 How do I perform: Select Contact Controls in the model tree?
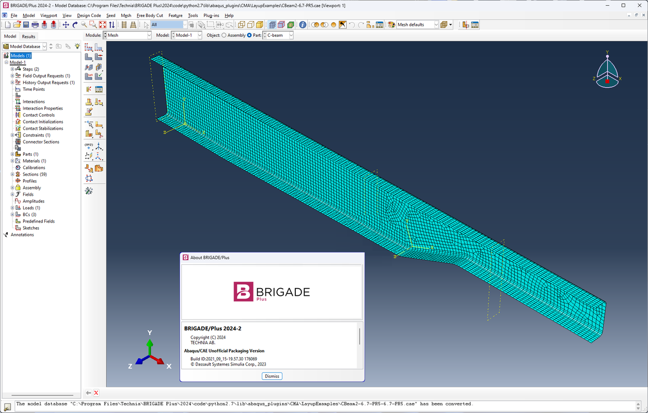point(38,115)
